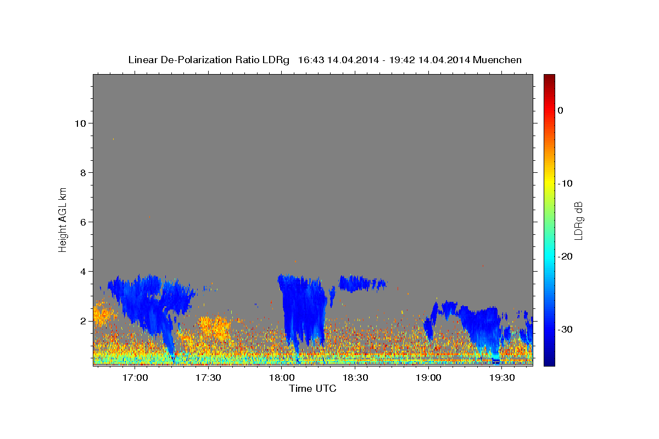Click the 'LDRg dB' colorbar label
Image resolution: width=659 pixels, height=439 pixels.
click(x=578, y=221)
